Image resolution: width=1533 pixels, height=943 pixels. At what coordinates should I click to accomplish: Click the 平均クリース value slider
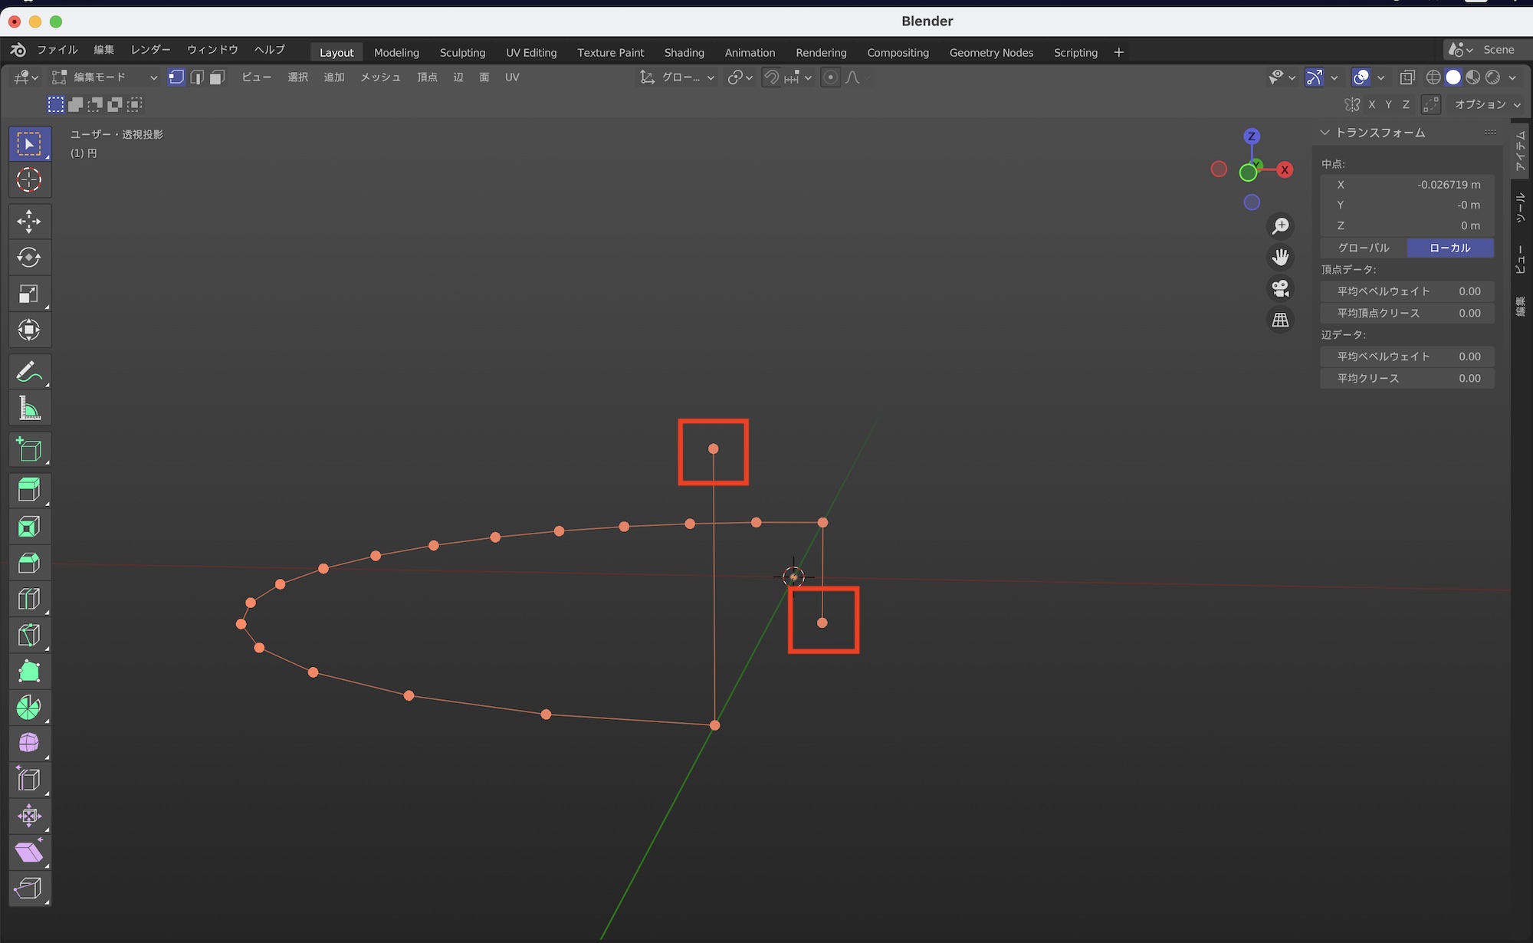(1407, 378)
